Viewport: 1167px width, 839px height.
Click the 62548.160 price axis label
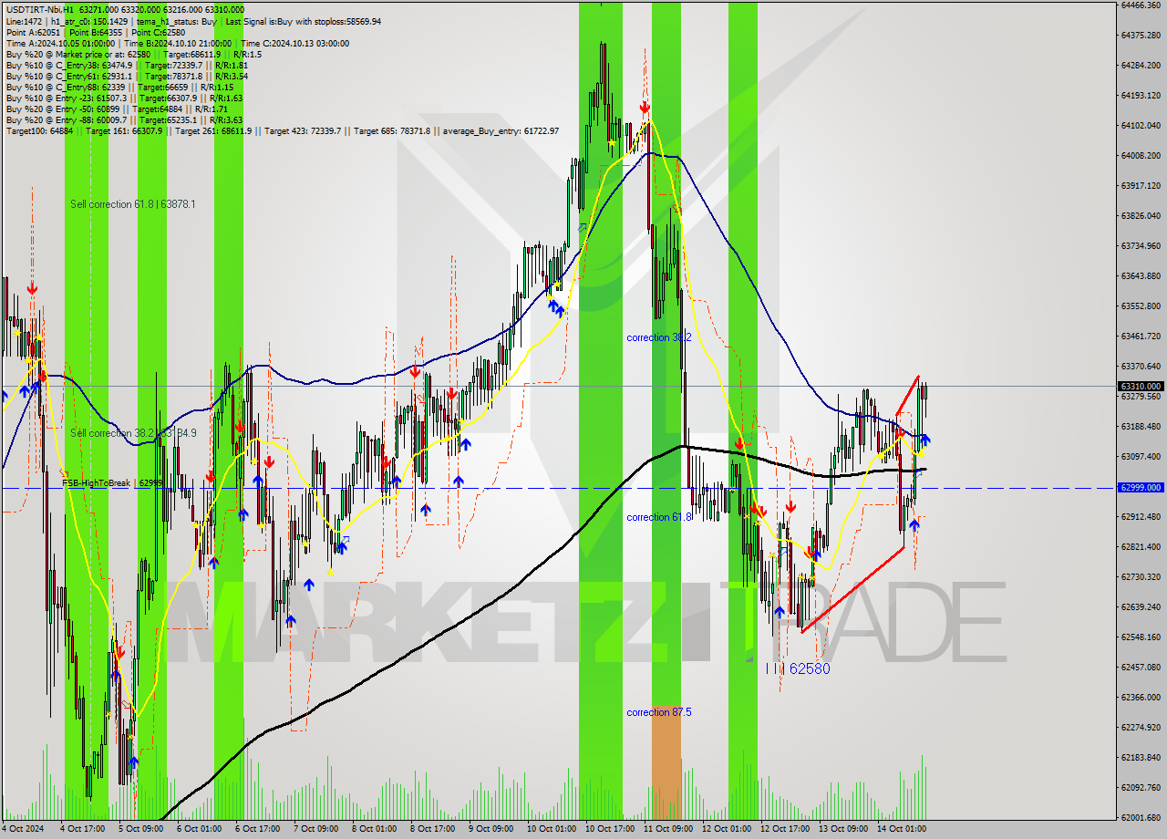(1140, 637)
